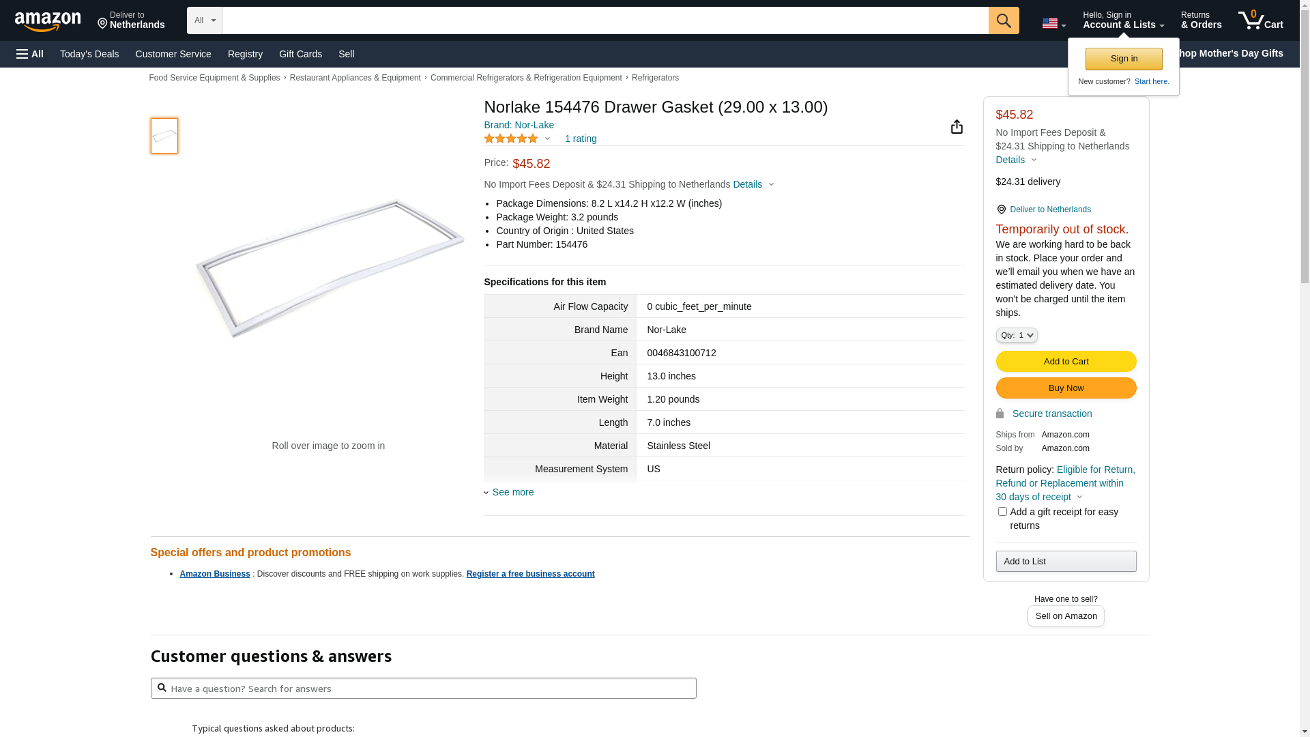Click the Amazon logo

[x=48, y=21]
